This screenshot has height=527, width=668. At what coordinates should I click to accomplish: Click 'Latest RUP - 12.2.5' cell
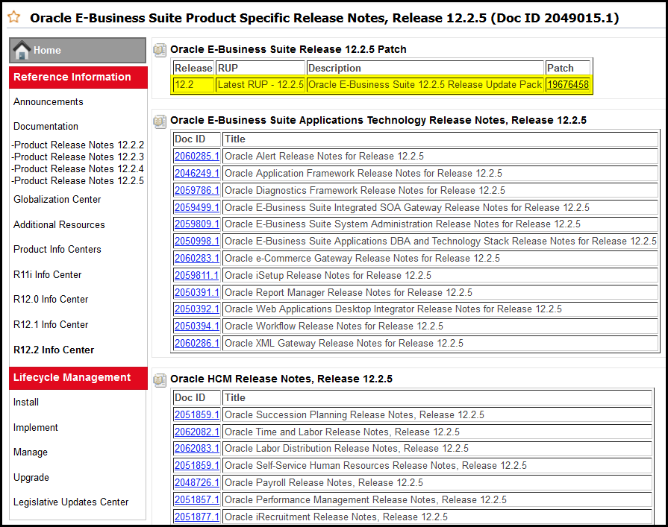260,85
